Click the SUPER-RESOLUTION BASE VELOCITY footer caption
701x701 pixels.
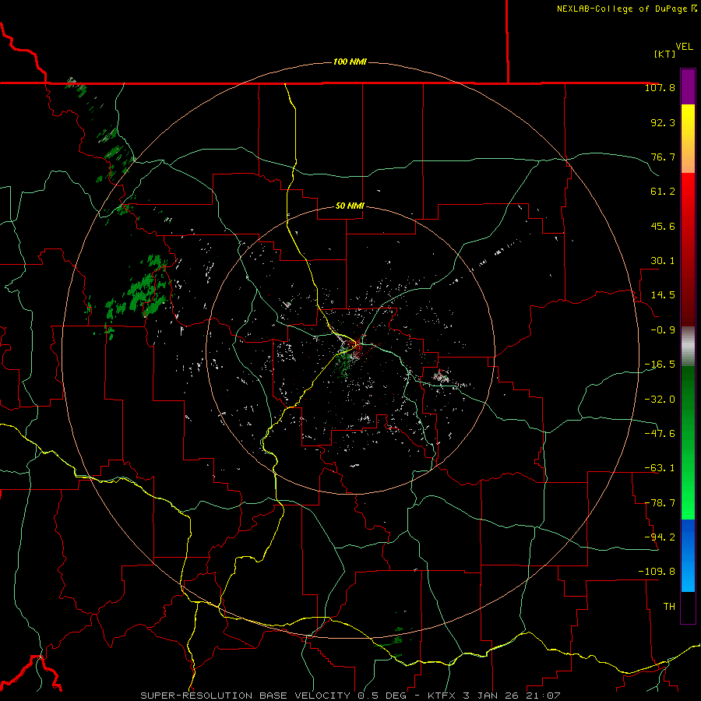click(x=350, y=696)
